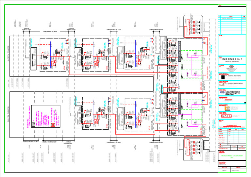Click the WATG logo in title block
Viewport: 251px width, 177px height.
[x=226, y=116]
